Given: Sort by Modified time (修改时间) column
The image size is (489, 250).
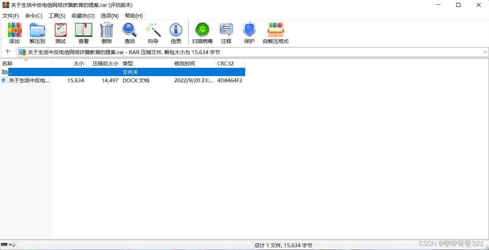Looking at the screenshot, I should [x=185, y=64].
